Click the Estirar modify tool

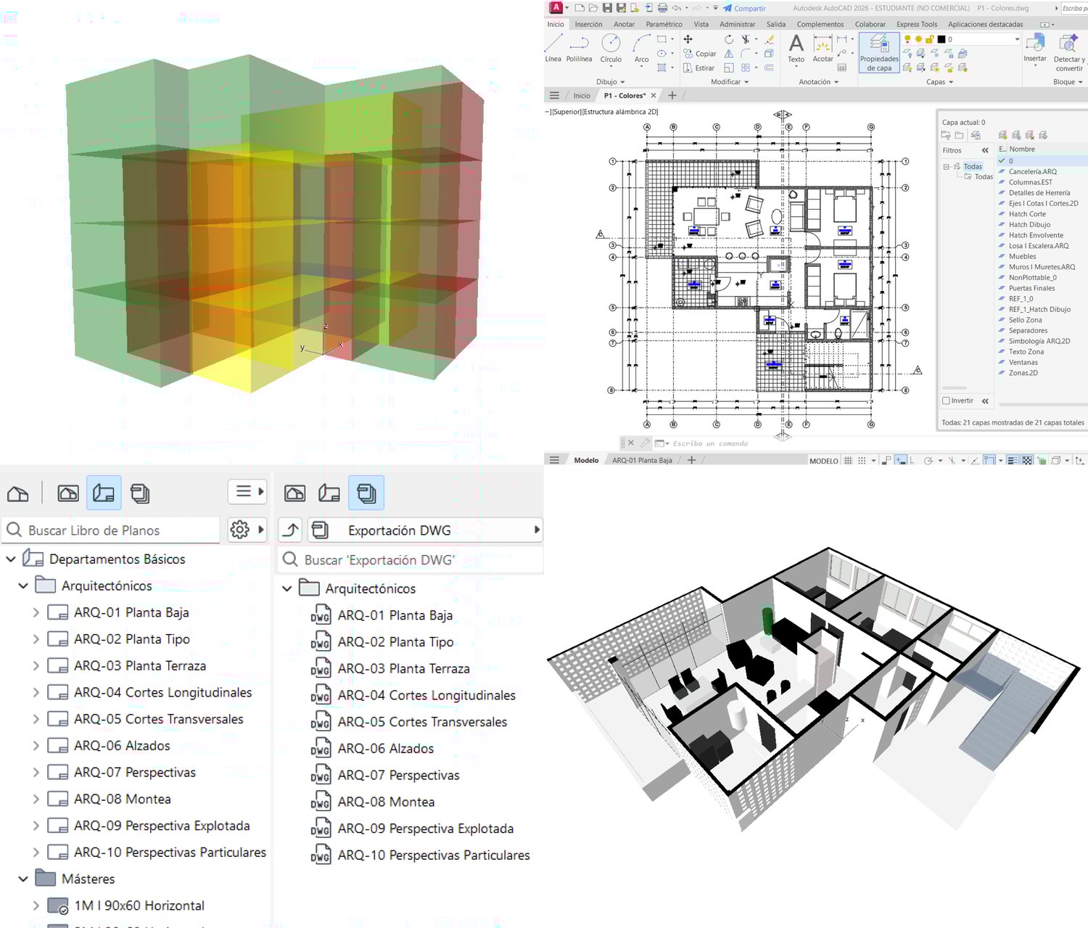[698, 68]
